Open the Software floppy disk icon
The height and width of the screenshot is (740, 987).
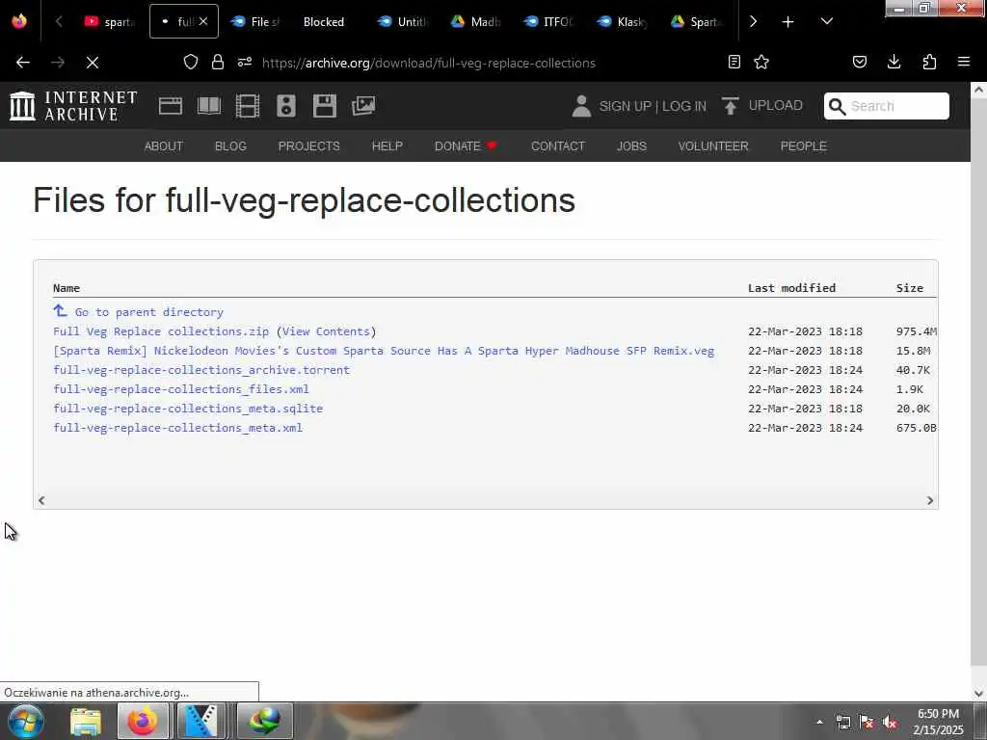click(x=325, y=106)
